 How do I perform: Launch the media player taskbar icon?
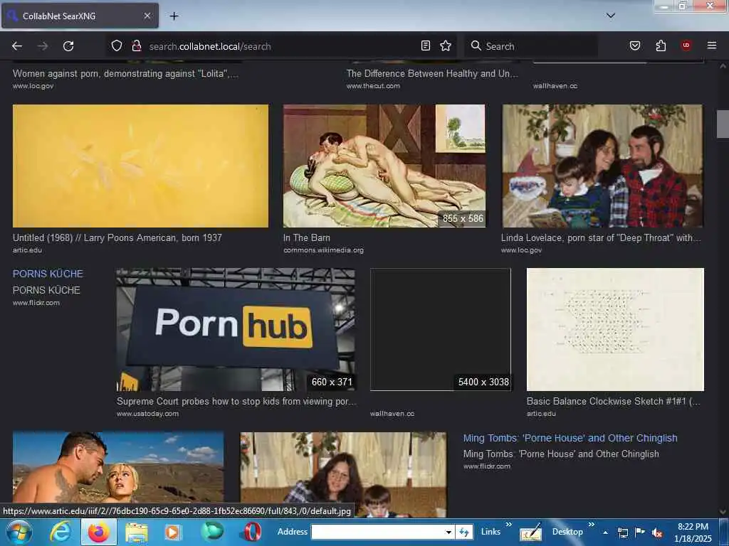[172, 532]
